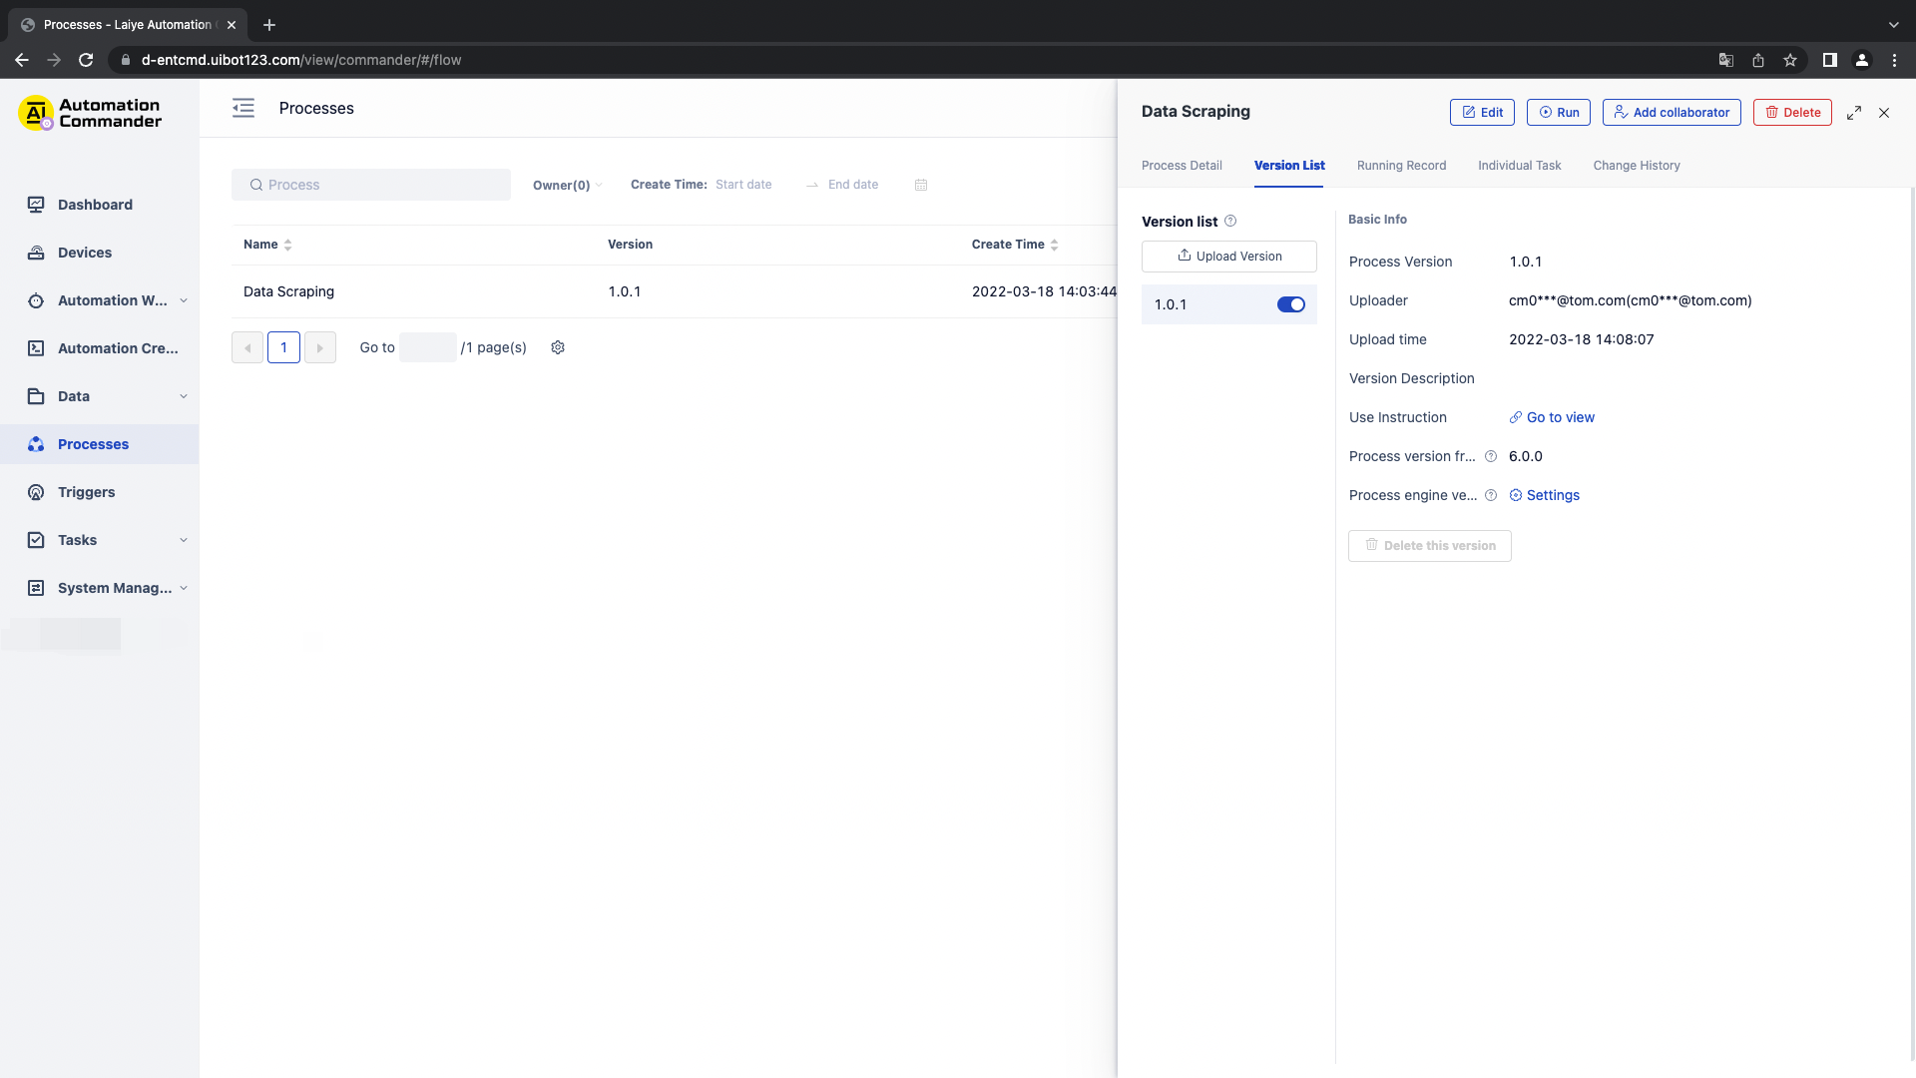Screen dimensions: 1916x1078
Task: Open Devices in sidebar
Action: coord(85,253)
